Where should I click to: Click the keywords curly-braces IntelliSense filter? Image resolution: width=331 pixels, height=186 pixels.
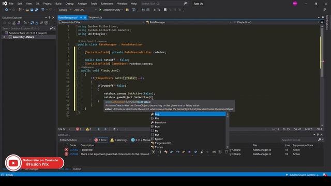click(x=160, y=152)
